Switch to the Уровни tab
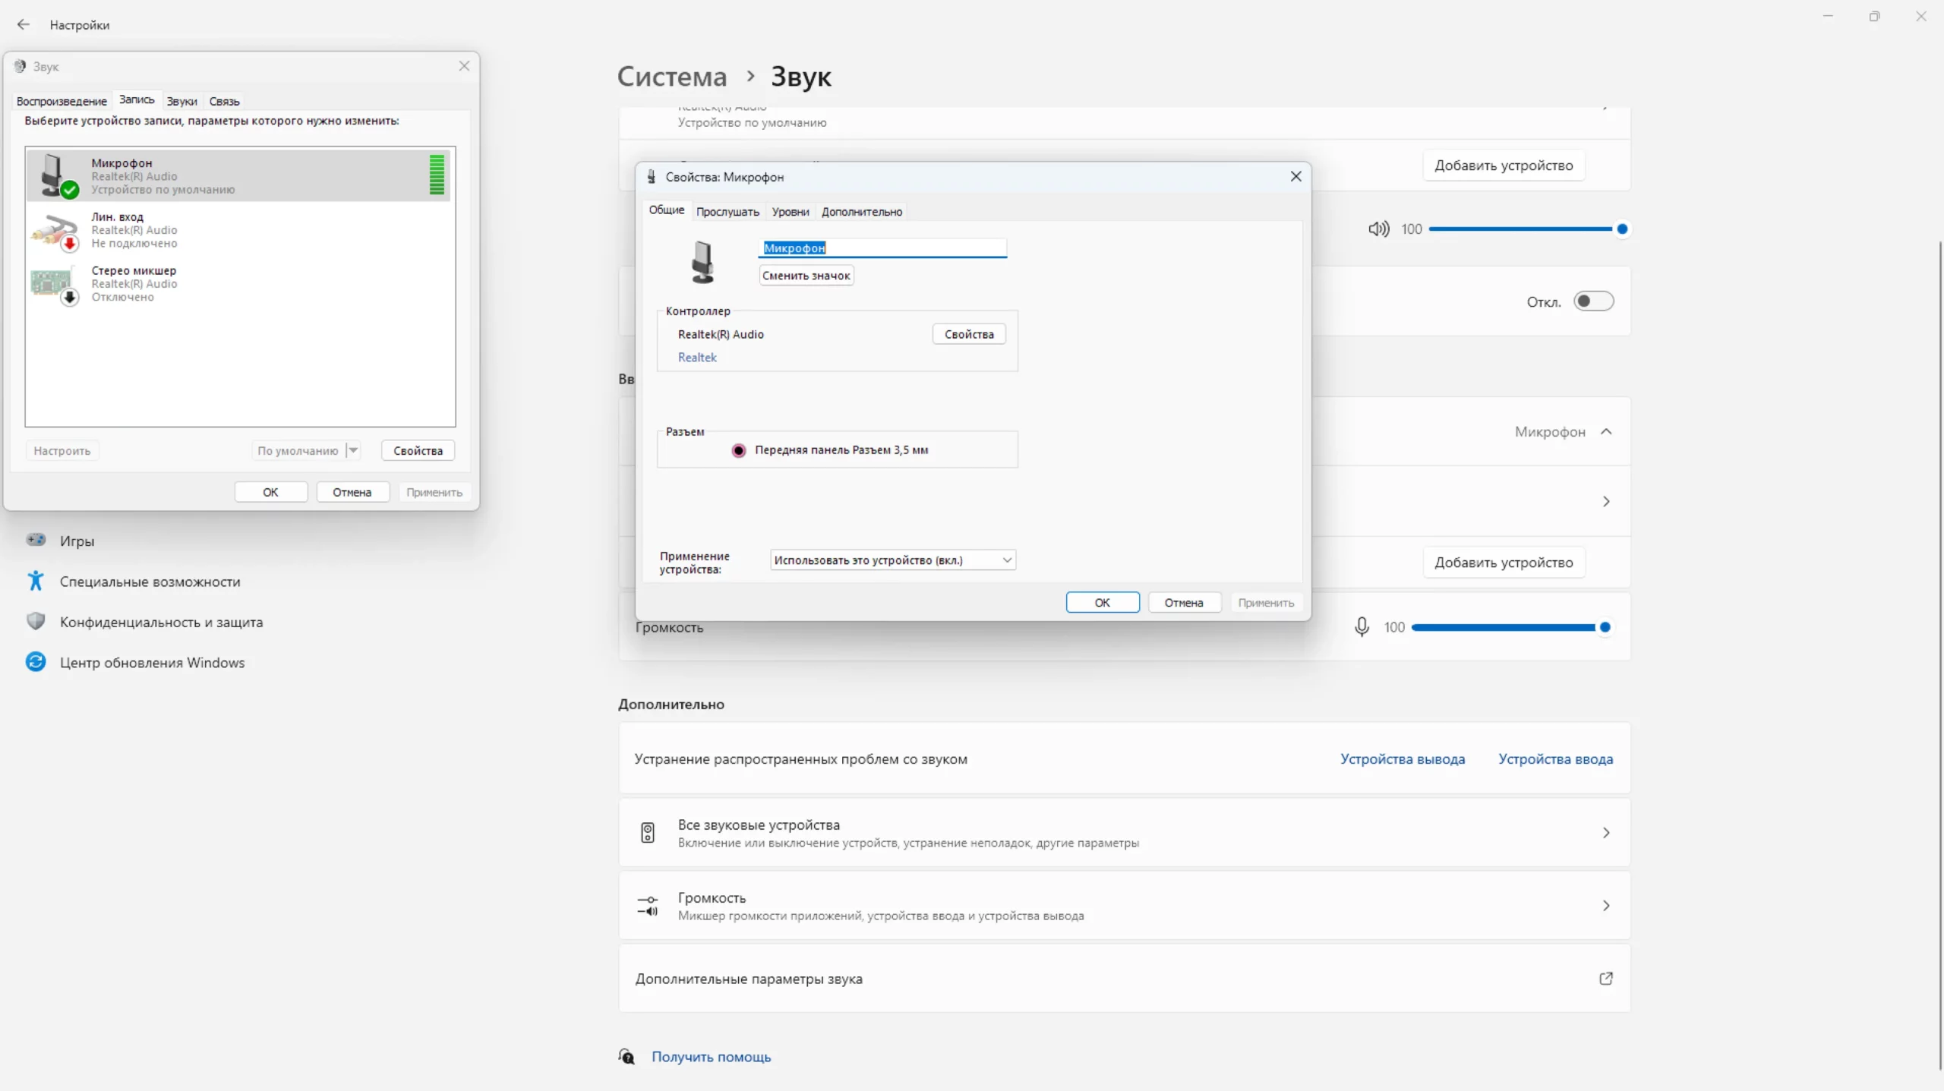Image resolution: width=1944 pixels, height=1091 pixels. [x=790, y=212]
